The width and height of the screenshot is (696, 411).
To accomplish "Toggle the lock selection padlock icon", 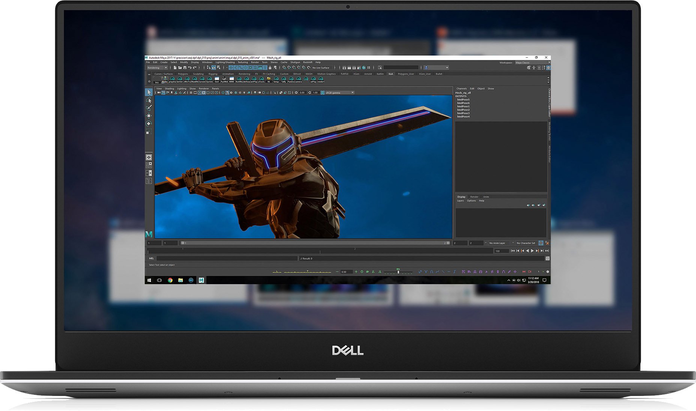I will click(x=270, y=68).
